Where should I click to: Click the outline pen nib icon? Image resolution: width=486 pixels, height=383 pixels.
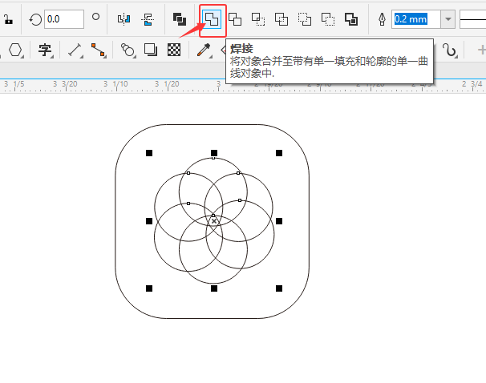[x=382, y=19]
